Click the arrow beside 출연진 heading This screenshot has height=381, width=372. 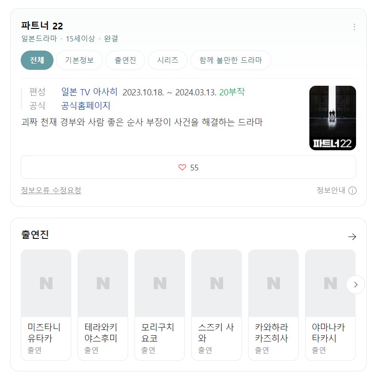[352, 236]
